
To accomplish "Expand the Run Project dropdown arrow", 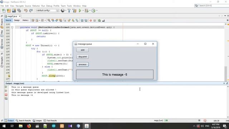I will 83,10.
